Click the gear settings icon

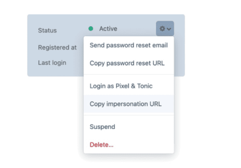tap(162, 28)
